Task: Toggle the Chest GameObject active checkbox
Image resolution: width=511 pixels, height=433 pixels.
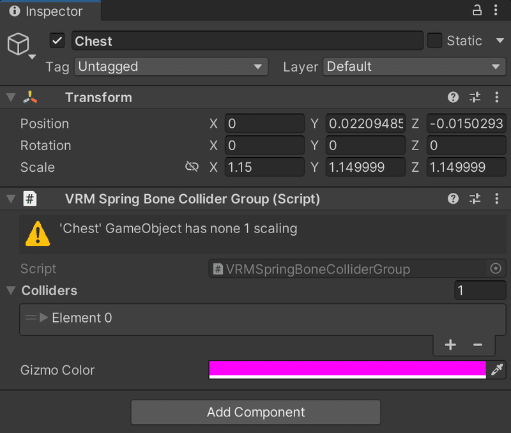Action: pos(57,41)
